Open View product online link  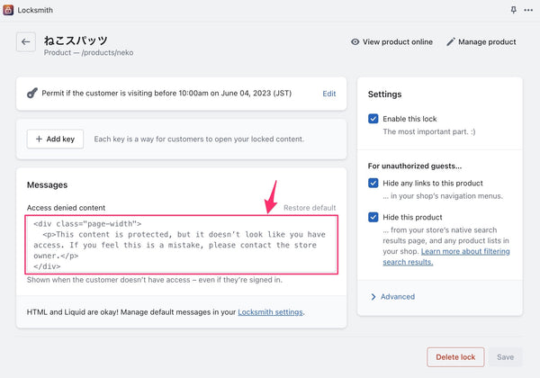tap(391, 41)
